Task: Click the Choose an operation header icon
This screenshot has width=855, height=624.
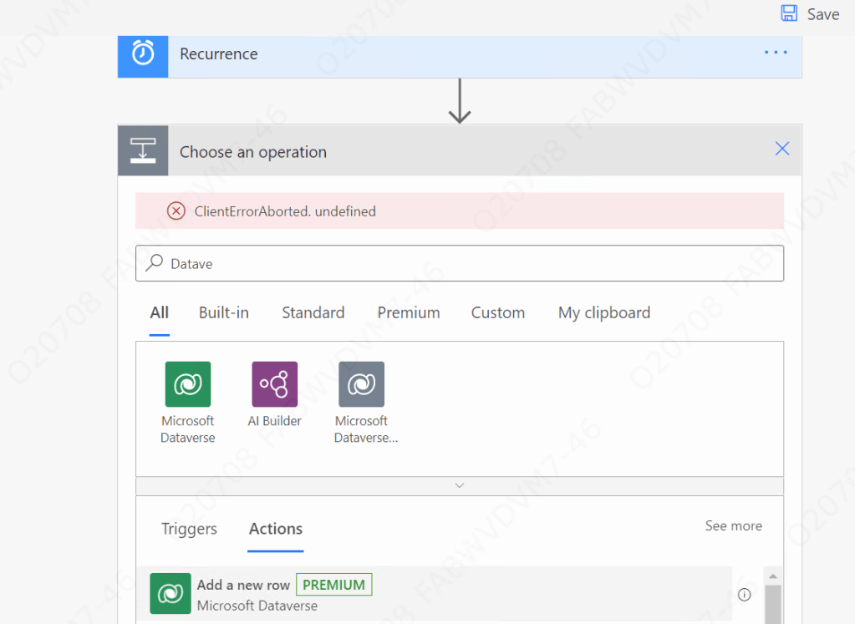Action: [x=143, y=151]
